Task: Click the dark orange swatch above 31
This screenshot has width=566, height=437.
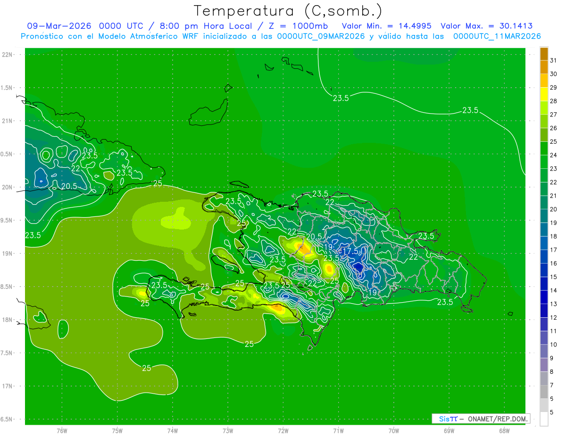Action: (x=544, y=54)
